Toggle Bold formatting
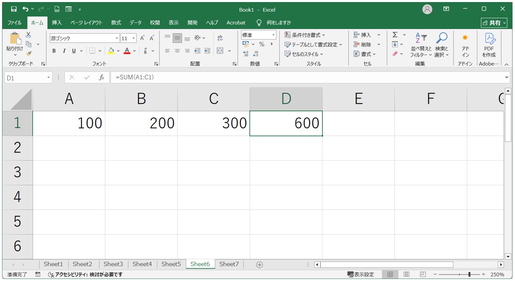The image size is (515, 281). coord(54,51)
